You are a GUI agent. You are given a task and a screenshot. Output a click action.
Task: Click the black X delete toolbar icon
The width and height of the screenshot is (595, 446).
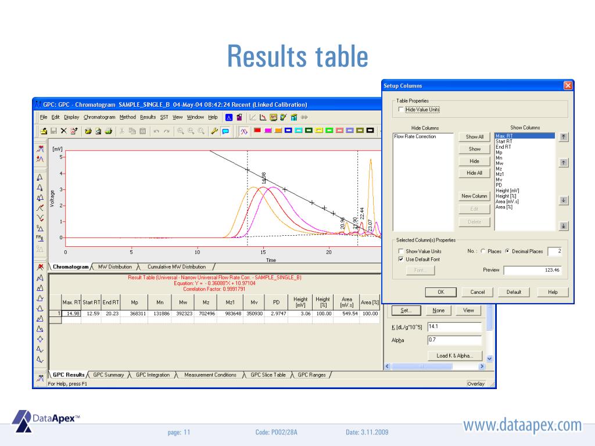click(63, 131)
